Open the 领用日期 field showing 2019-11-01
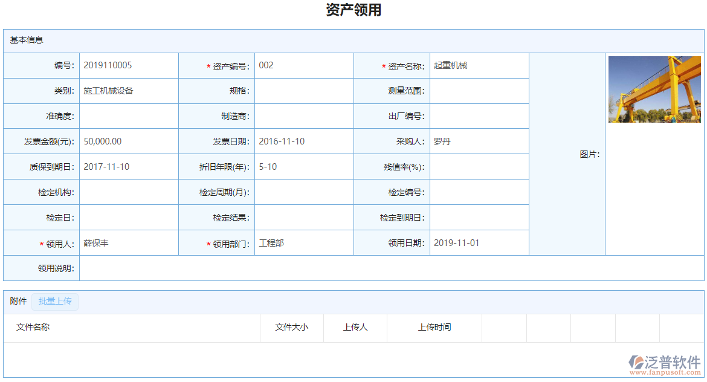This screenshot has width=707, height=382. (x=479, y=243)
